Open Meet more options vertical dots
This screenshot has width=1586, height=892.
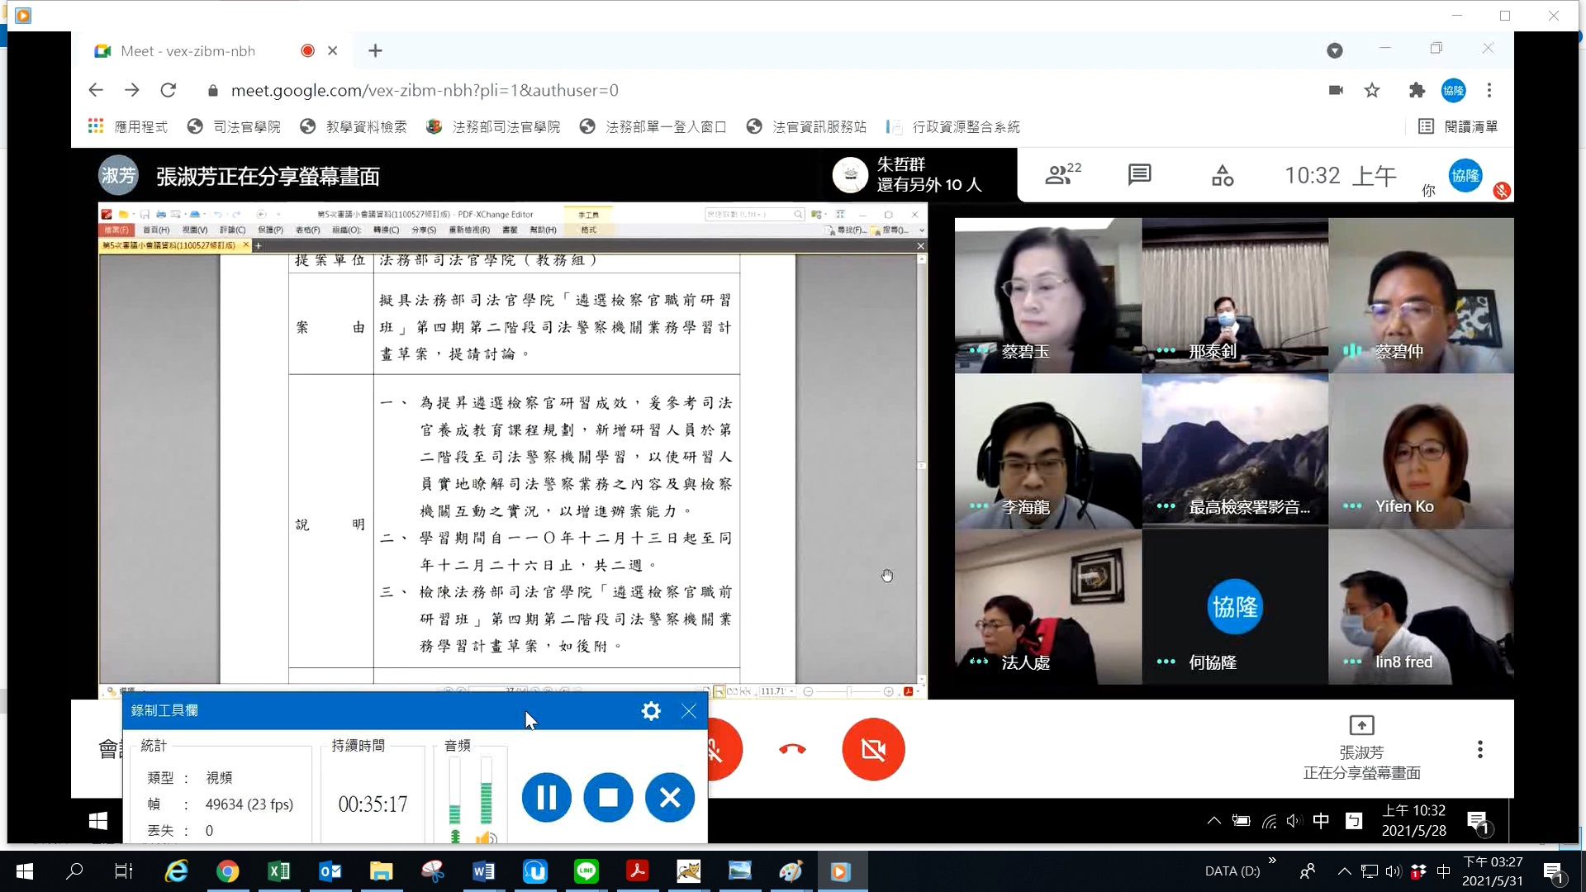click(1479, 749)
